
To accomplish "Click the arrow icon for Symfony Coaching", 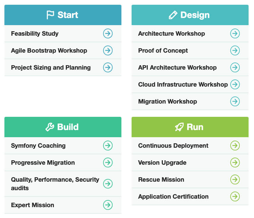I will [x=108, y=146].
